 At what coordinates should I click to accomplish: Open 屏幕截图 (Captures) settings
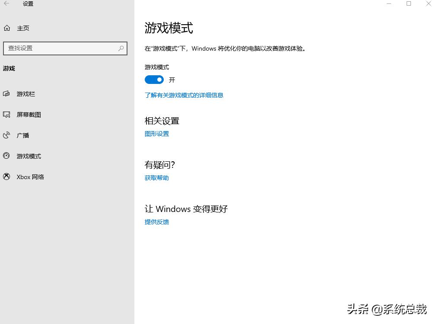click(x=29, y=115)
